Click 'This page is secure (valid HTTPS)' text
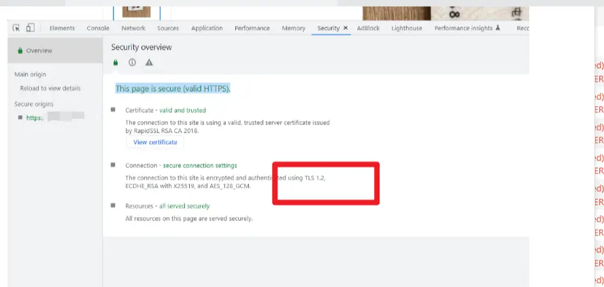 coord(173,88)
